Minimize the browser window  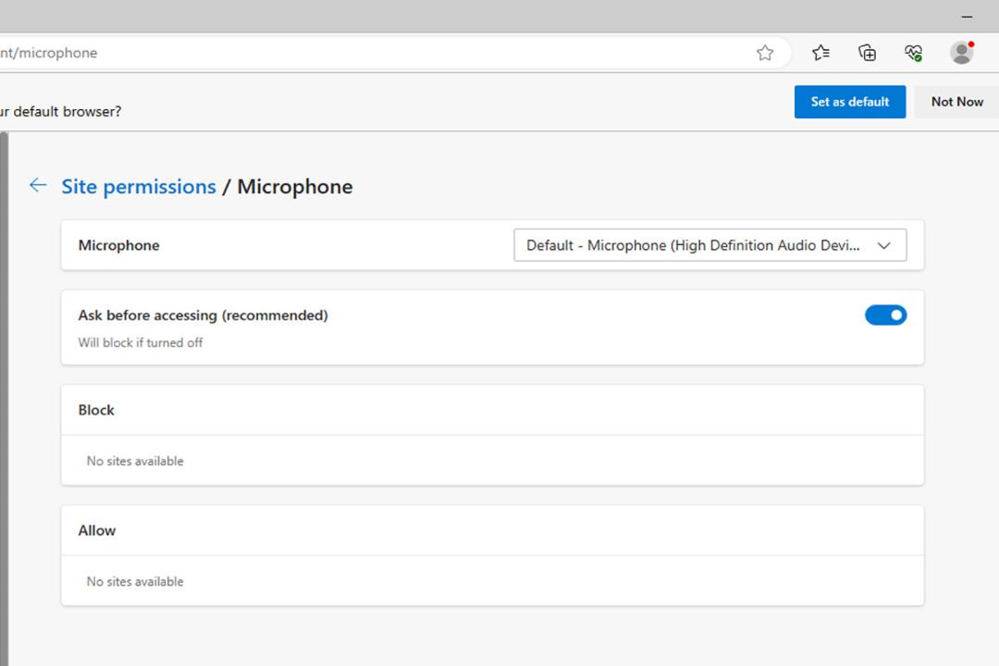point(968,17)
